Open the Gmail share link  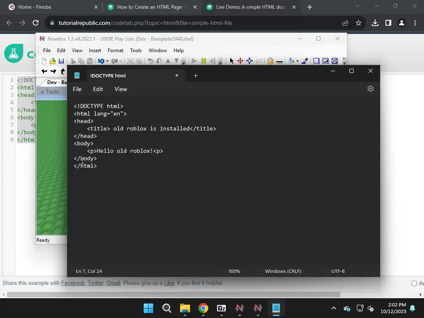coord(113,283)
